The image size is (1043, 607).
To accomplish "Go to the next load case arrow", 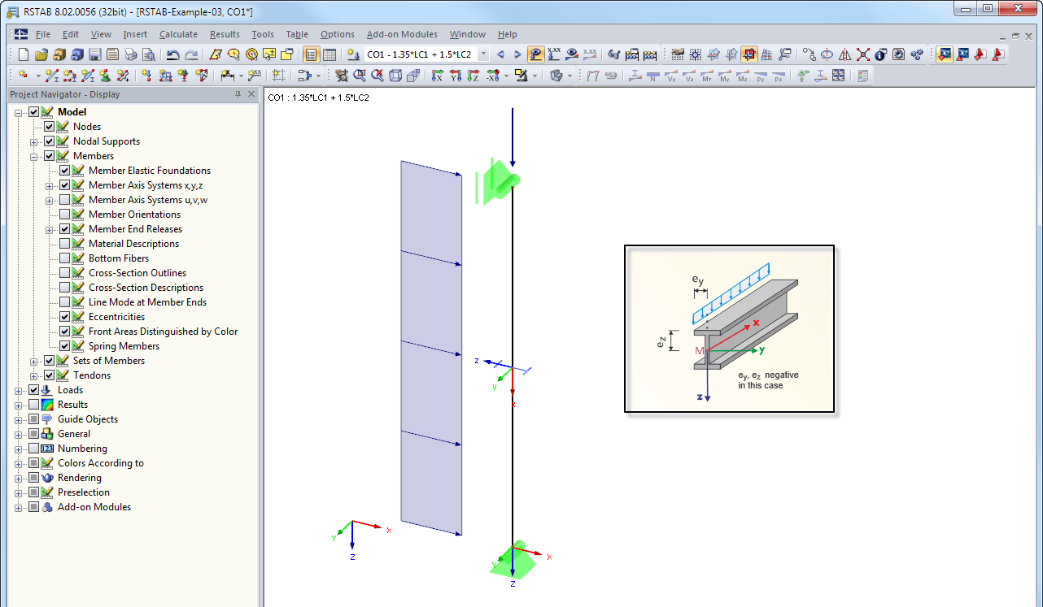I will pos(518,54).
